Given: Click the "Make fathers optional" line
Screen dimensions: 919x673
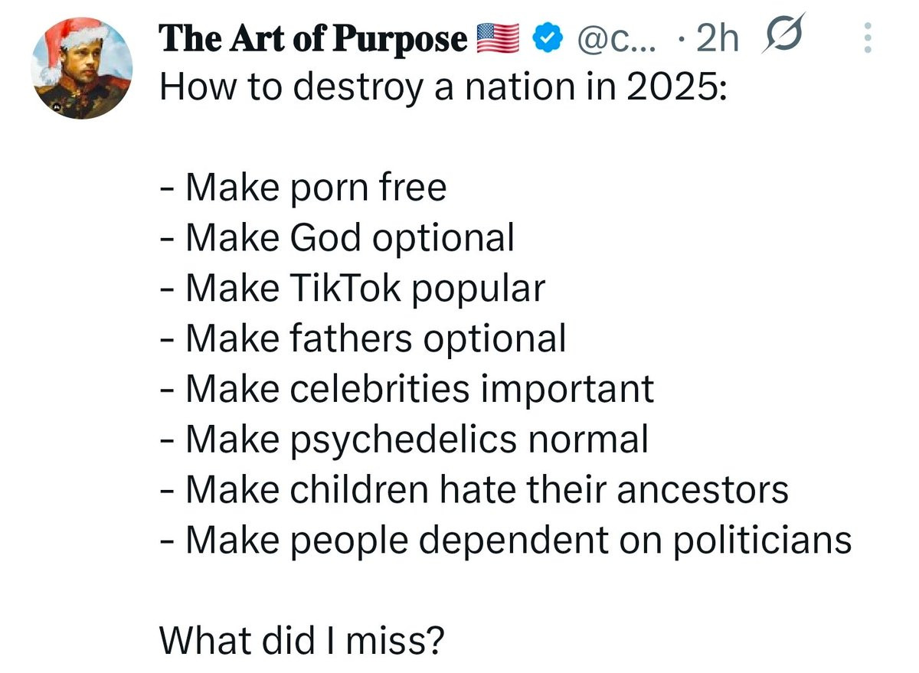Looking at the screenshot, I should coord(363,338).
